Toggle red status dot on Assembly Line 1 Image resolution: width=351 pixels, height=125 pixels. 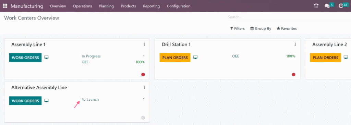[143, 74]
